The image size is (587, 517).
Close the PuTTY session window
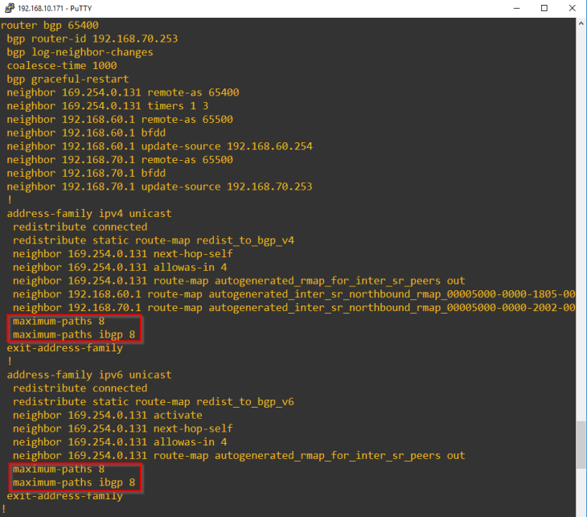(572, 8)
